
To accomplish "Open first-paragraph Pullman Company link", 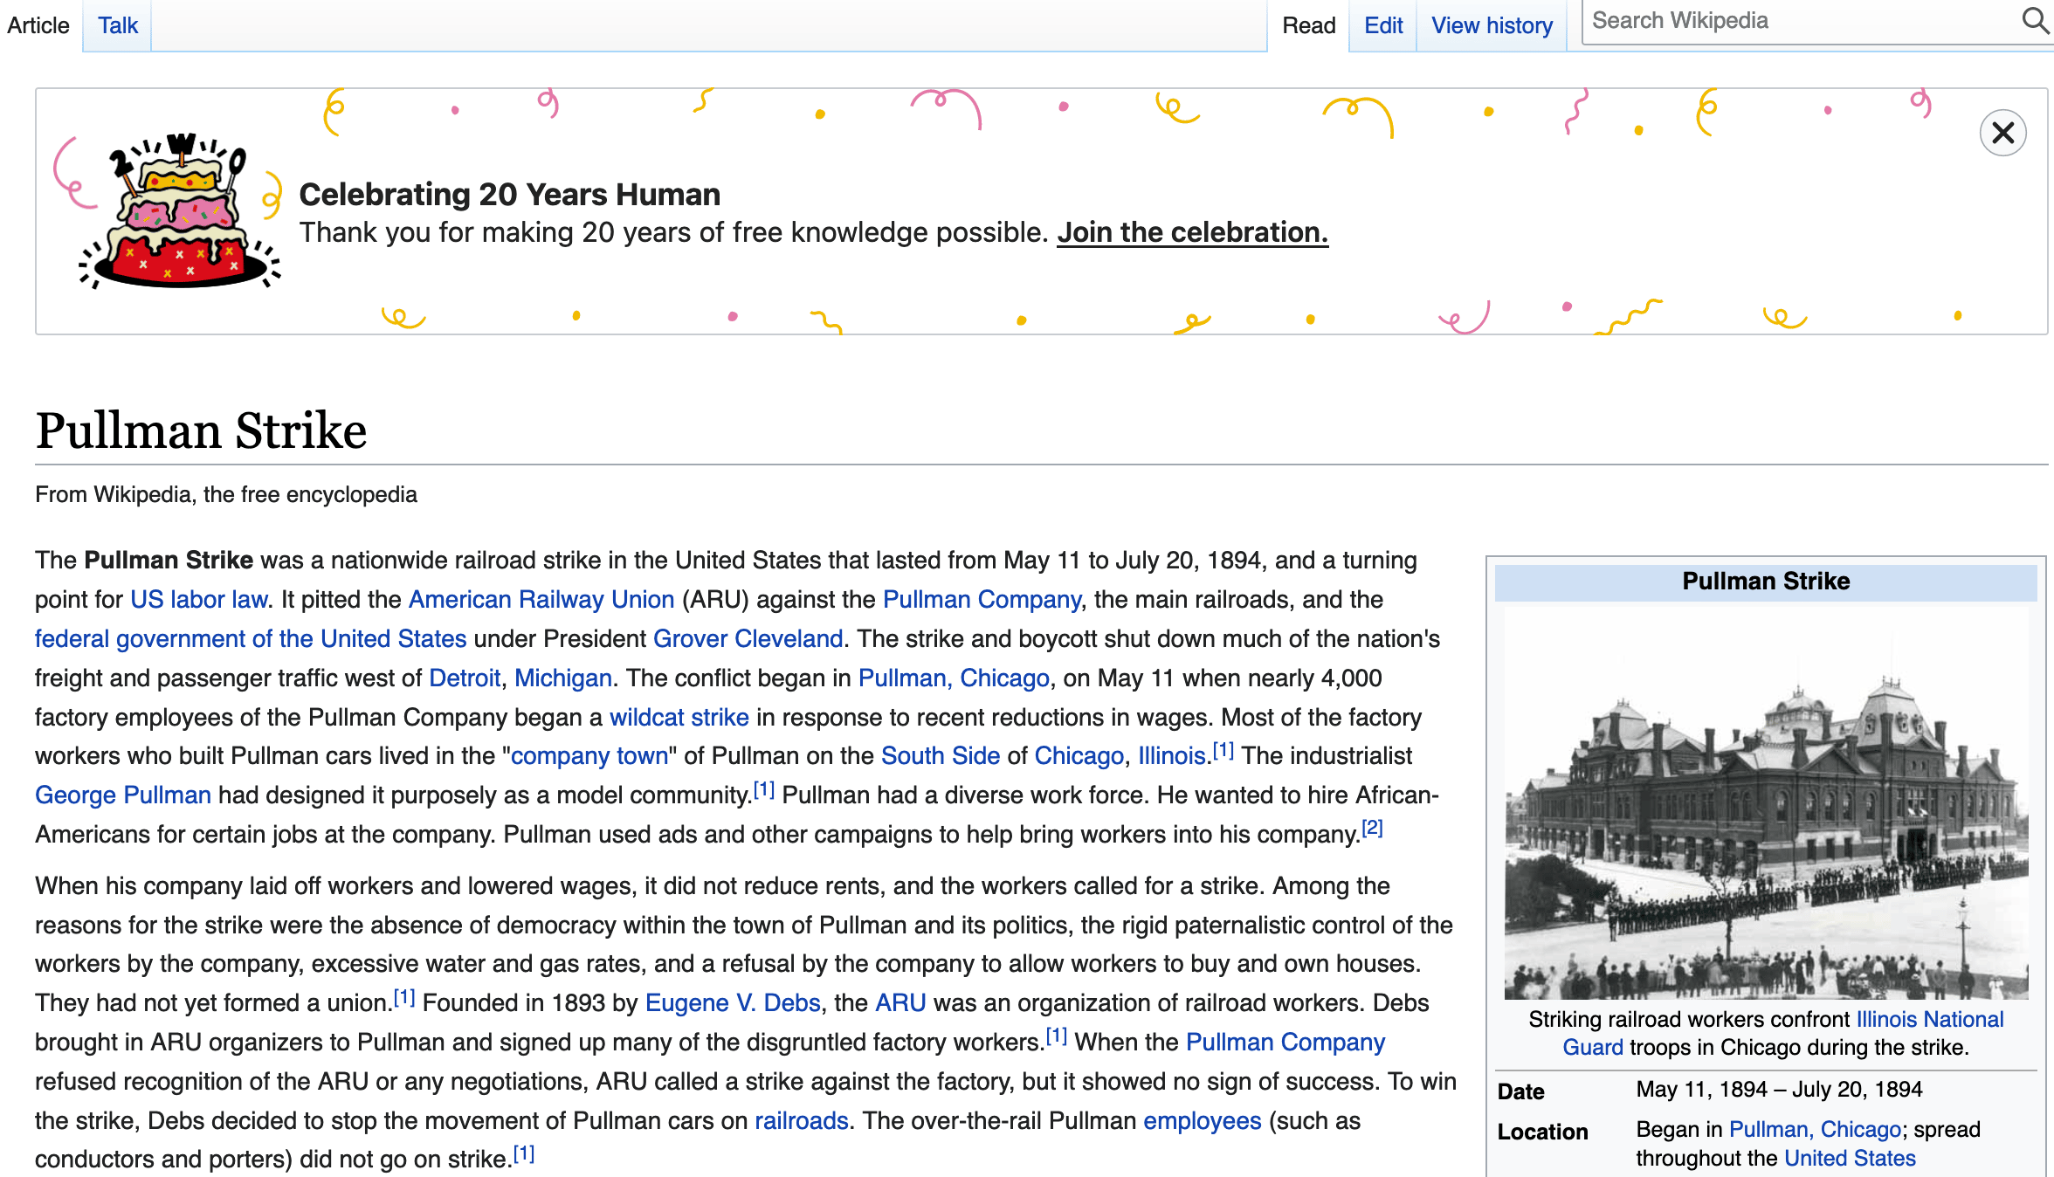I will tap(982, 600).
